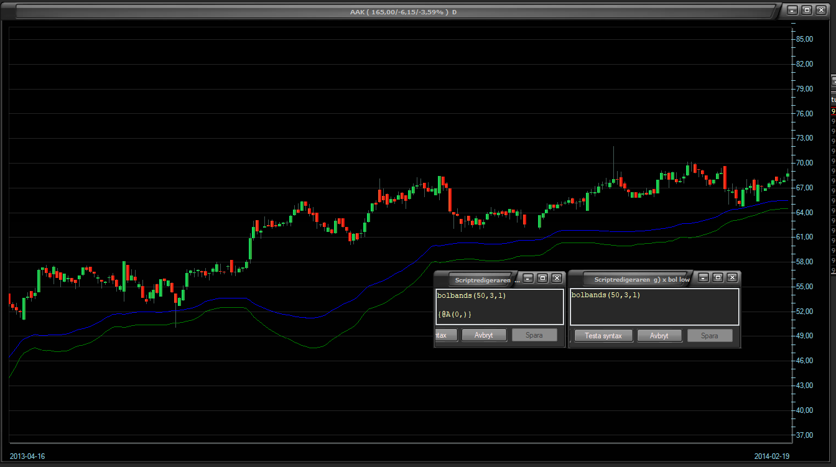
Task: Close the AAK chart window
Action: [x=821, y=10]
